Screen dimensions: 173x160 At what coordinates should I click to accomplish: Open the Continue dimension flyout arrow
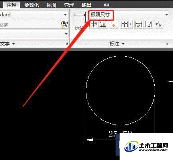coord(131,24)
